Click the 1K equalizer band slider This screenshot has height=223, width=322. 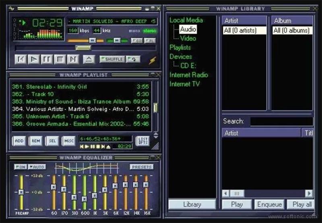pyautogui.click(x=95, y=196)
